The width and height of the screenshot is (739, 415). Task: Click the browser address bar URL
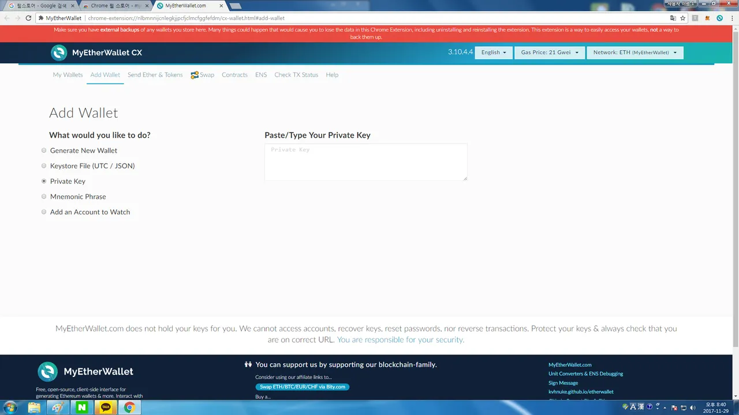click(x=186, y=18)
